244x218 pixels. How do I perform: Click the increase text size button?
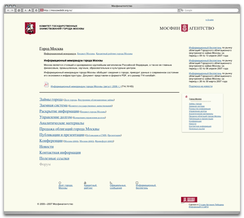click(x=30, y=10)
